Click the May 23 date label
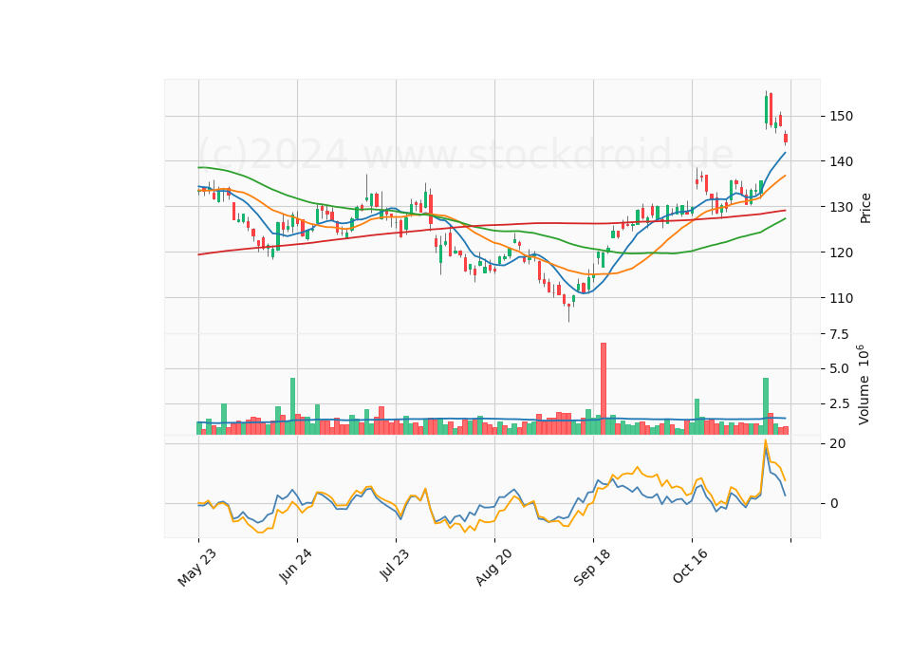The width and height of the screenshot is (911, 655). point(197,568)
